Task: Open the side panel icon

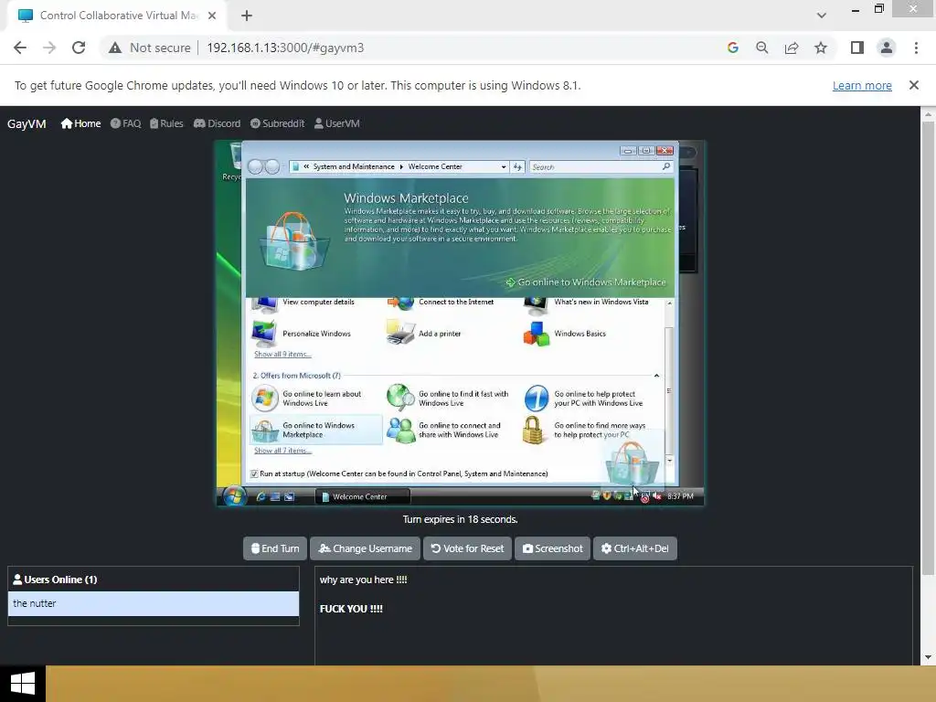Action: pyautogui.click(x=857, y=48)
